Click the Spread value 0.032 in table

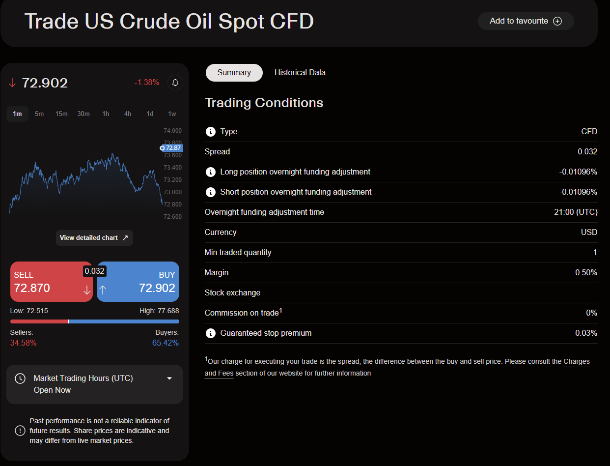587,152
